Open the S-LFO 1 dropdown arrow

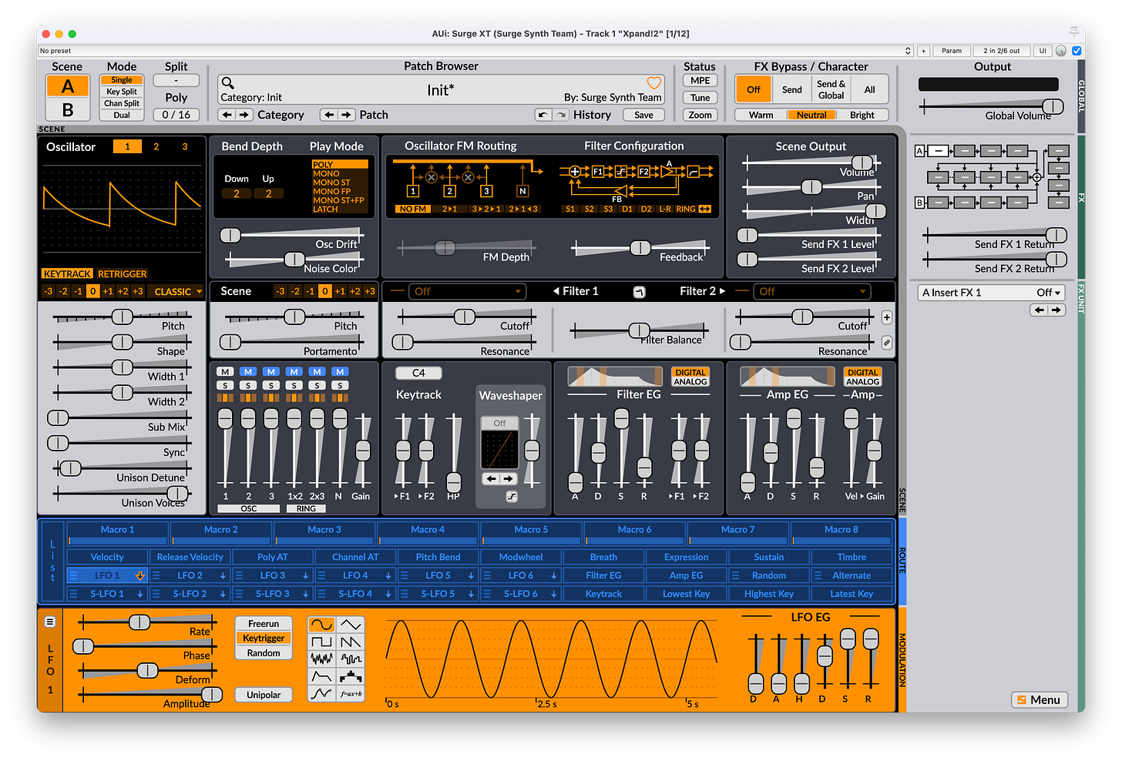140,594
